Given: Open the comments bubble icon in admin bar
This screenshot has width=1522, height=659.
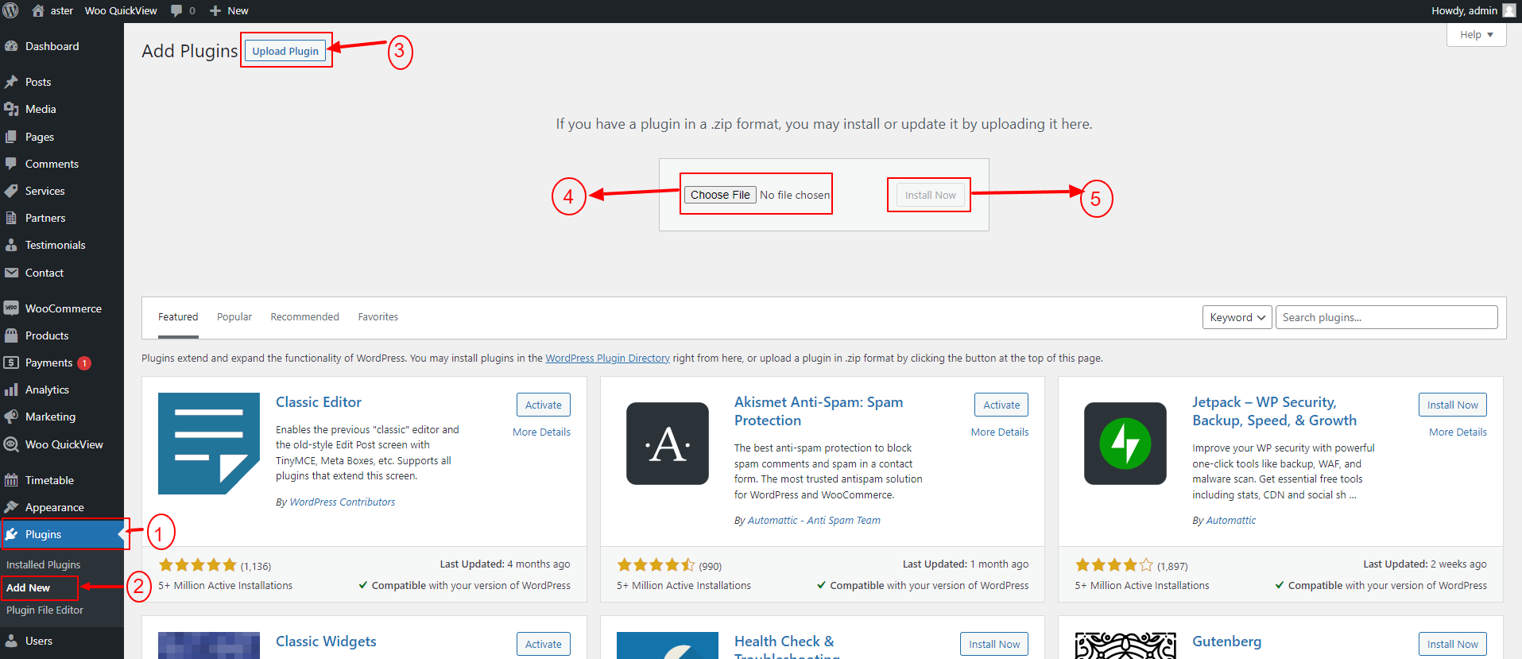Looking at the screenshot, I should coord(176,10).
